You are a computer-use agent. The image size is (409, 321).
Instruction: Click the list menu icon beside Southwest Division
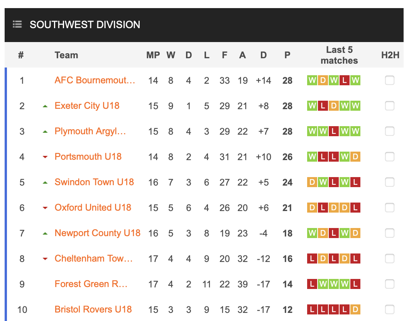coord(17,24)
